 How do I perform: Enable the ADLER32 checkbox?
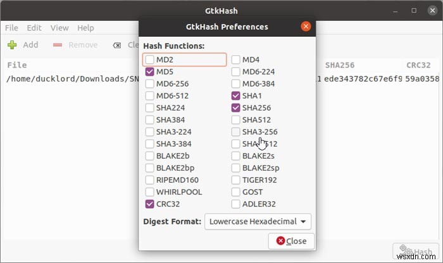235,204
